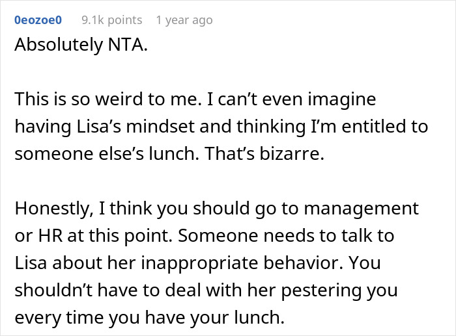
Task: Click the "1 year ago" timestamp
Action: pyautogui.click(x=184, y=20)
